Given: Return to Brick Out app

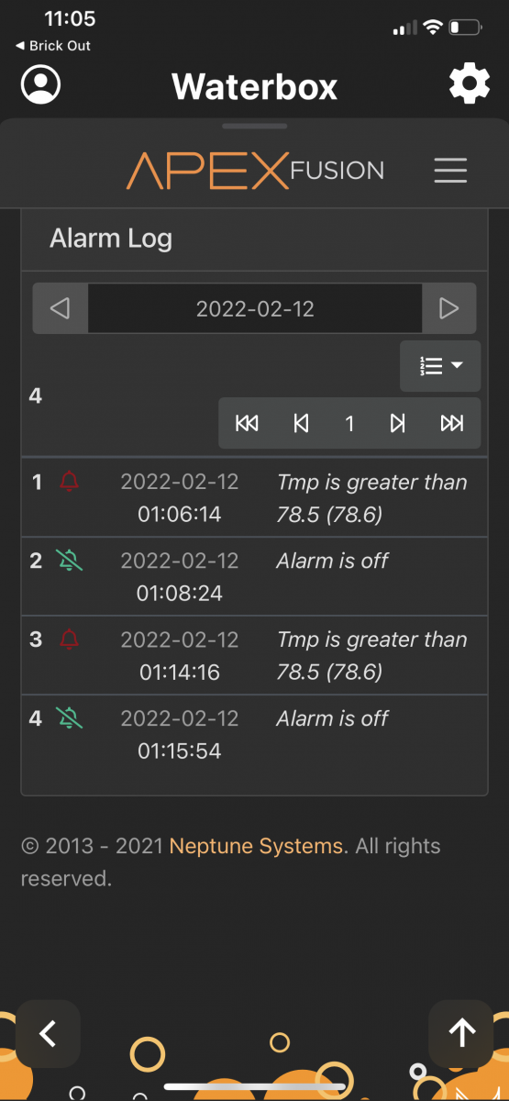Looking at the screenshot, I should (53, 45).
